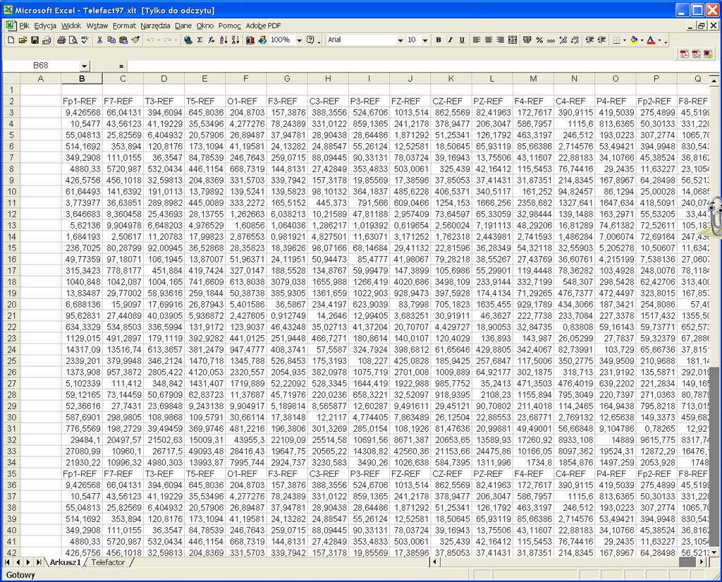Toggle Align Left

pos(477,40)
